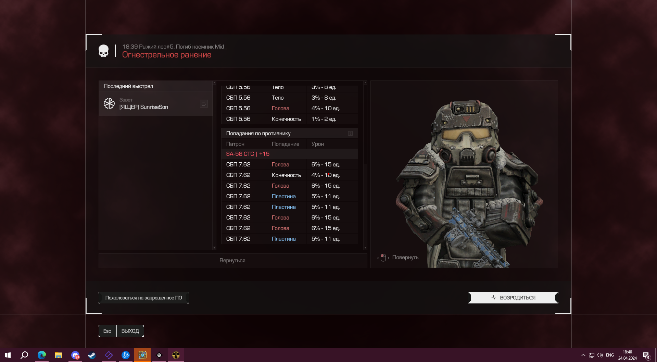Click the 4% - 10 ед. cell beside СБП 5.56
Screen dimensions: 657x362
click(x=326, y=108)
